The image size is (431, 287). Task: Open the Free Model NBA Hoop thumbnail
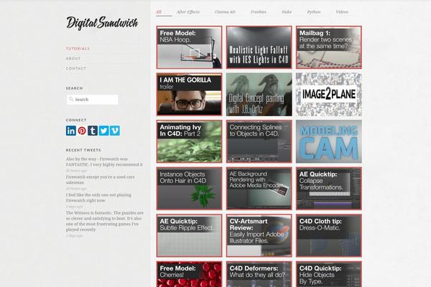189,47
